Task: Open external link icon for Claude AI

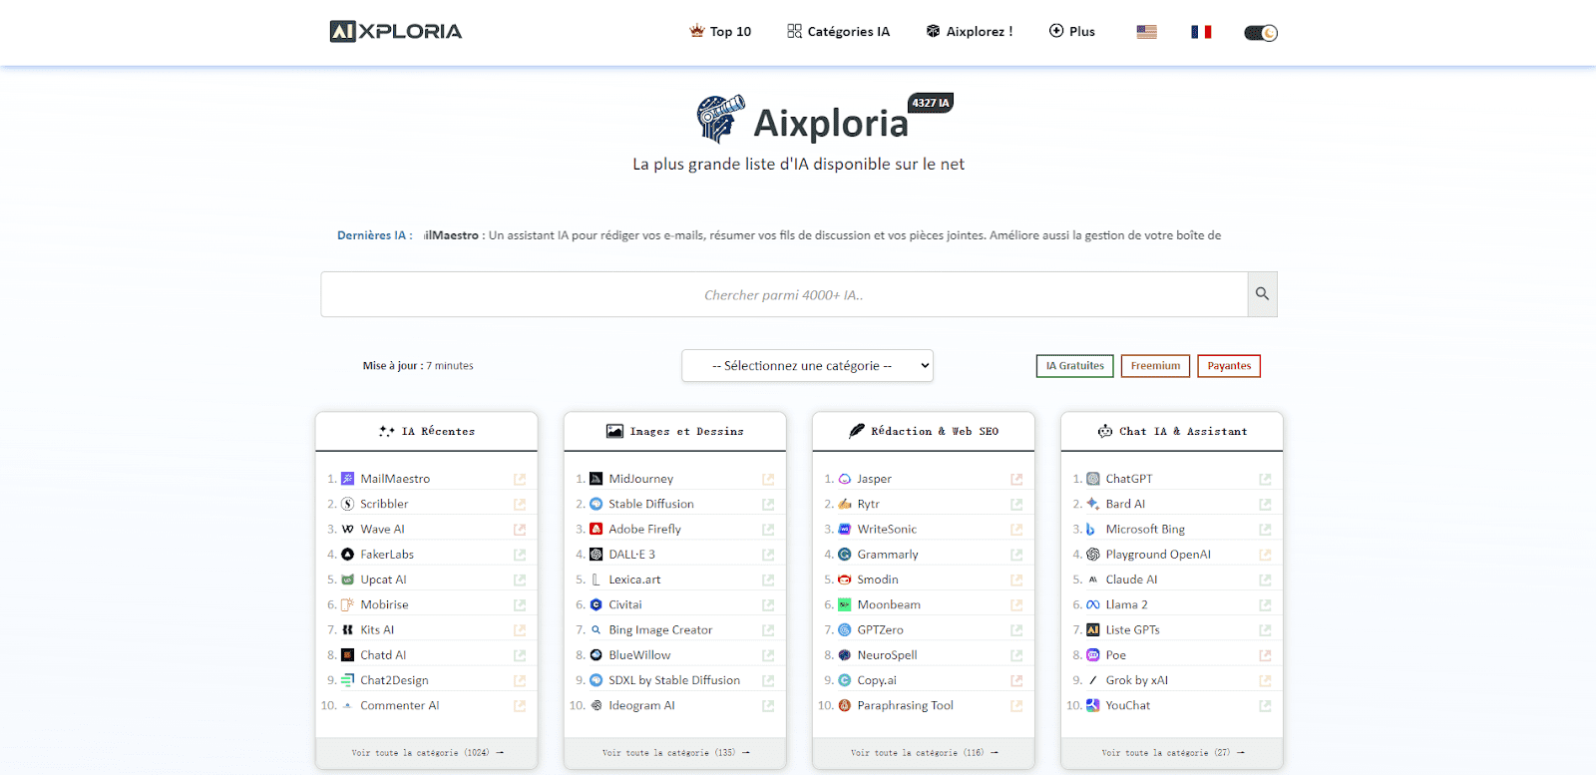Action: pos(1265,580)
